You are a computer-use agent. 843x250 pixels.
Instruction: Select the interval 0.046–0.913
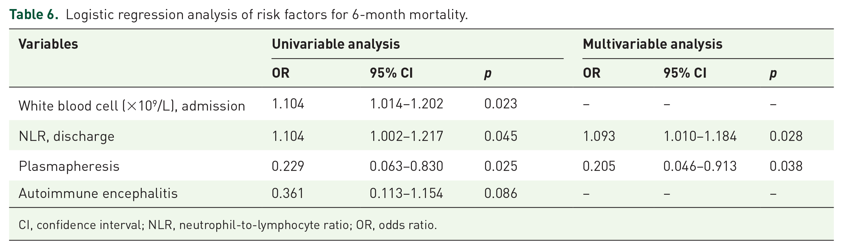point(700,166)
